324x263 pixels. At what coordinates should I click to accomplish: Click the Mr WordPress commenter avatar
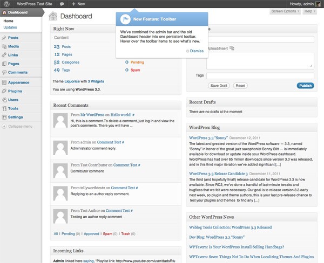[60, 121]
